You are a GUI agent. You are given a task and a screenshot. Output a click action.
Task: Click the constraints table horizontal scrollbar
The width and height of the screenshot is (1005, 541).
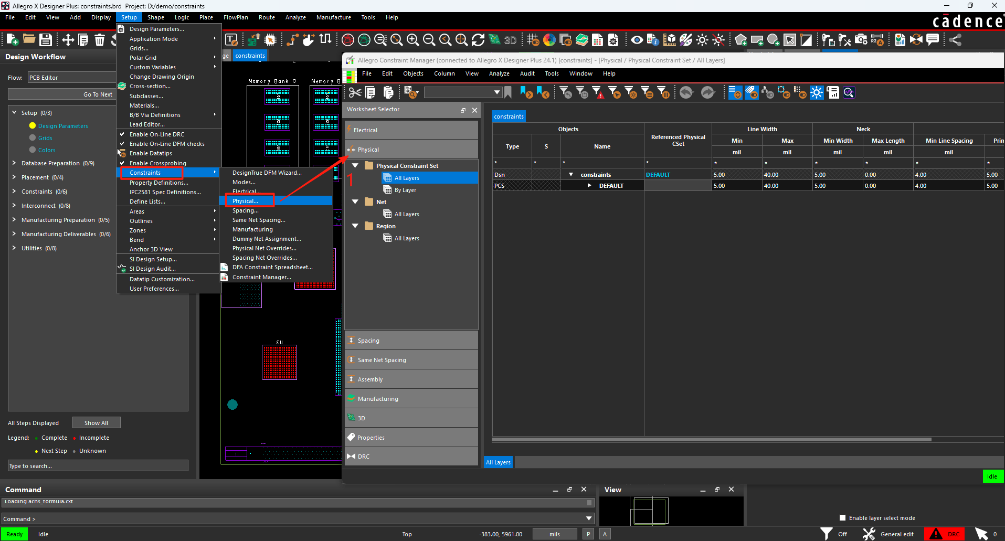[x=712, y=440]
